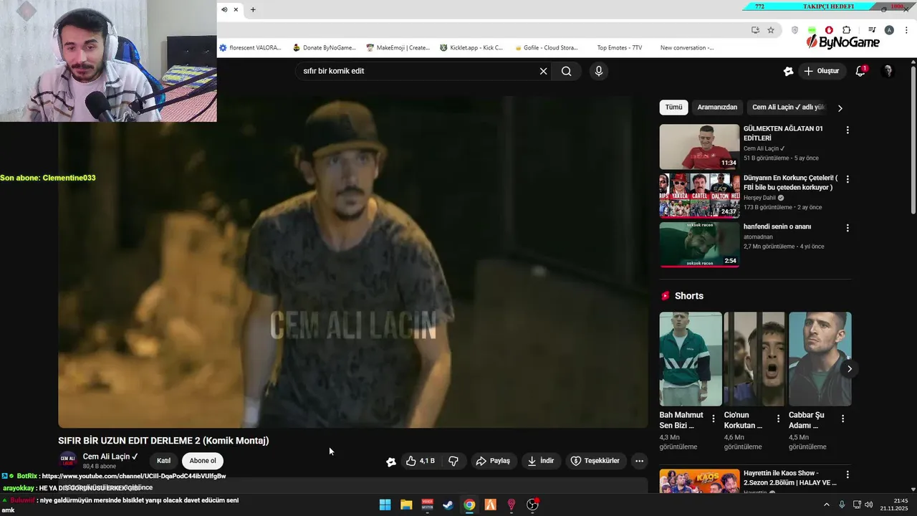Click the Cem Ali Laçin channel avatar
Viewport: 917px width, 516px height.
[68, 460]
